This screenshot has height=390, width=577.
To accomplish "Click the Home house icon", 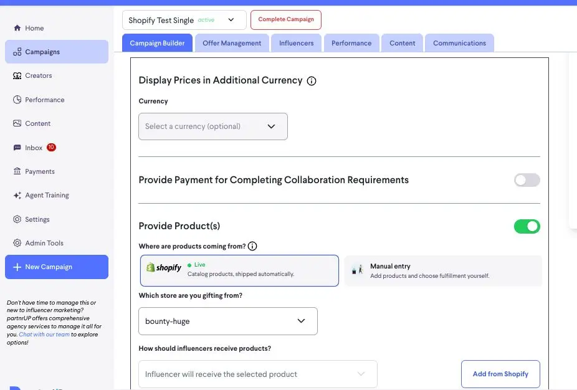I will [x=17, y=28].
